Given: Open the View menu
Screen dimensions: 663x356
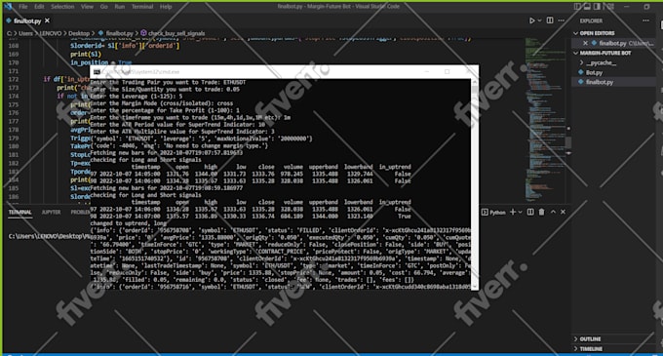Looking at the screenshot, I should (x=87, y=7).
